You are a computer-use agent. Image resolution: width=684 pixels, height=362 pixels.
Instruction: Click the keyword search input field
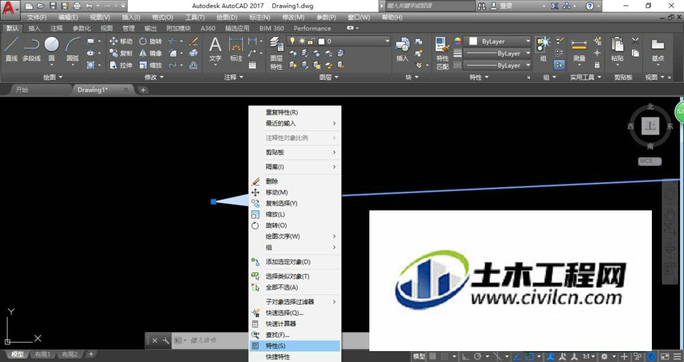[430, 6]
